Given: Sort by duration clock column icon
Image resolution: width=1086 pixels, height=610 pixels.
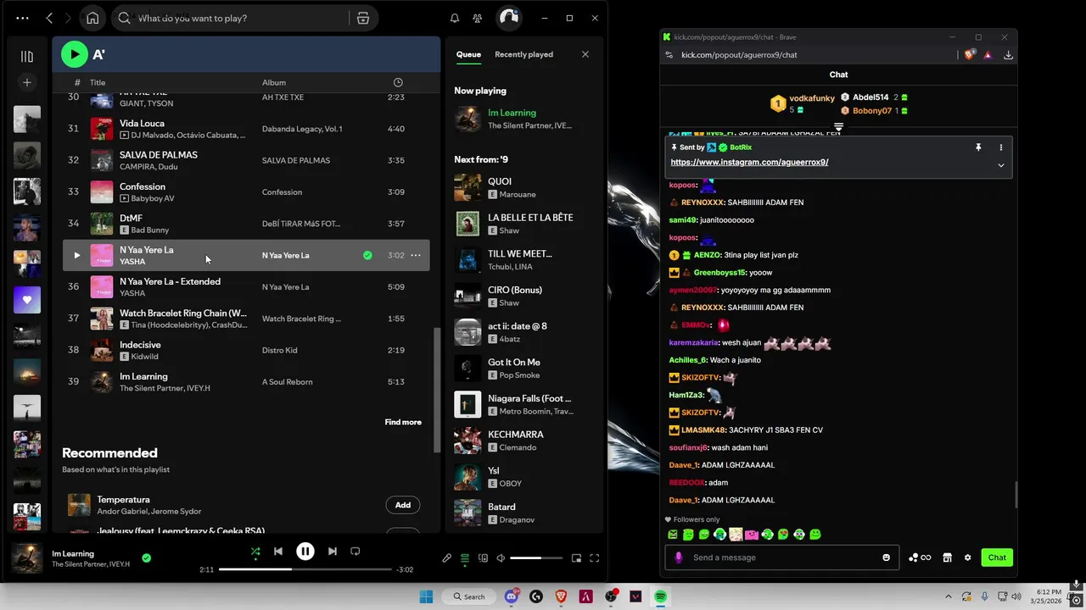Looking at the screenshot, I should click(398, 82).
